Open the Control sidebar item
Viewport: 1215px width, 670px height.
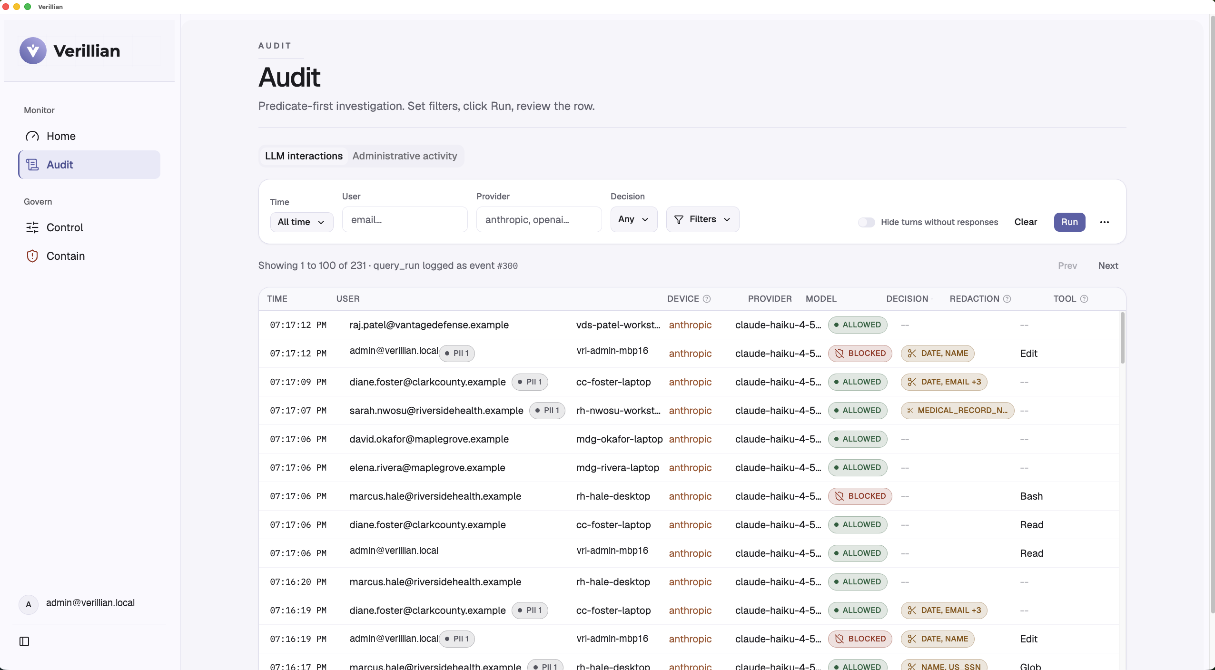pyautogui.click(x=89, y=227)
